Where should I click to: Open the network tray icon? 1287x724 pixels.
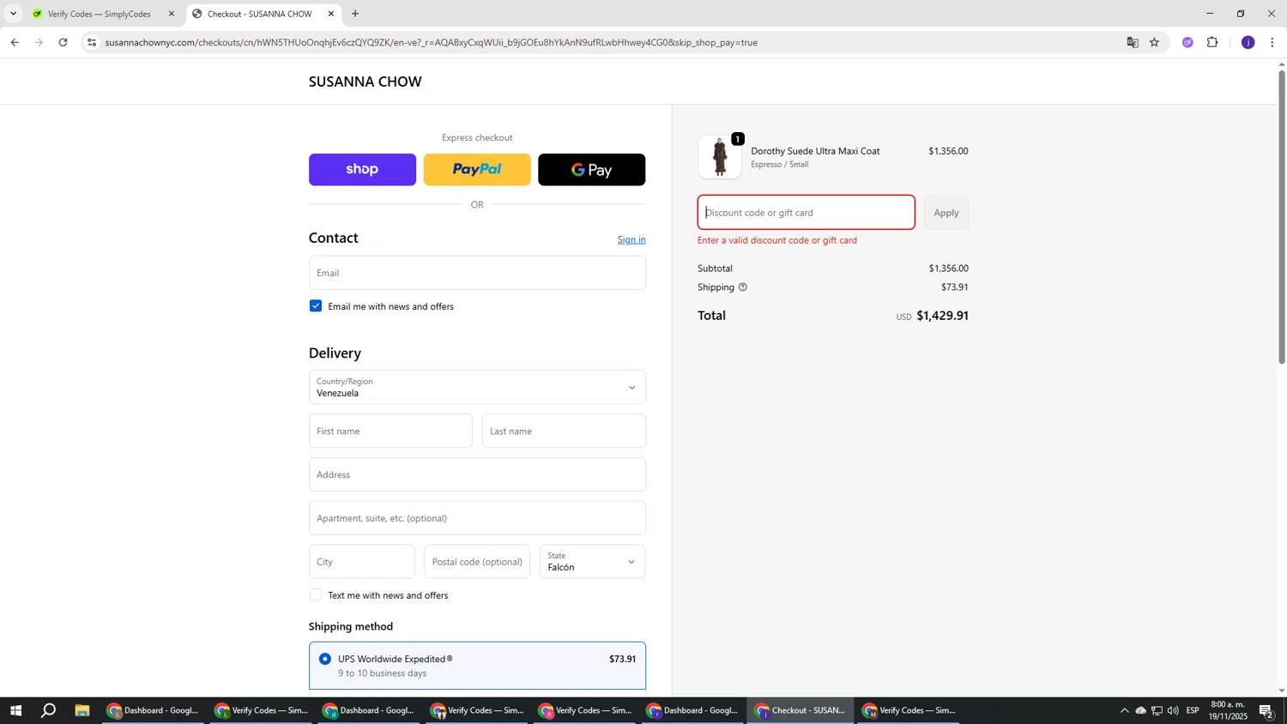click(1157, 710)
